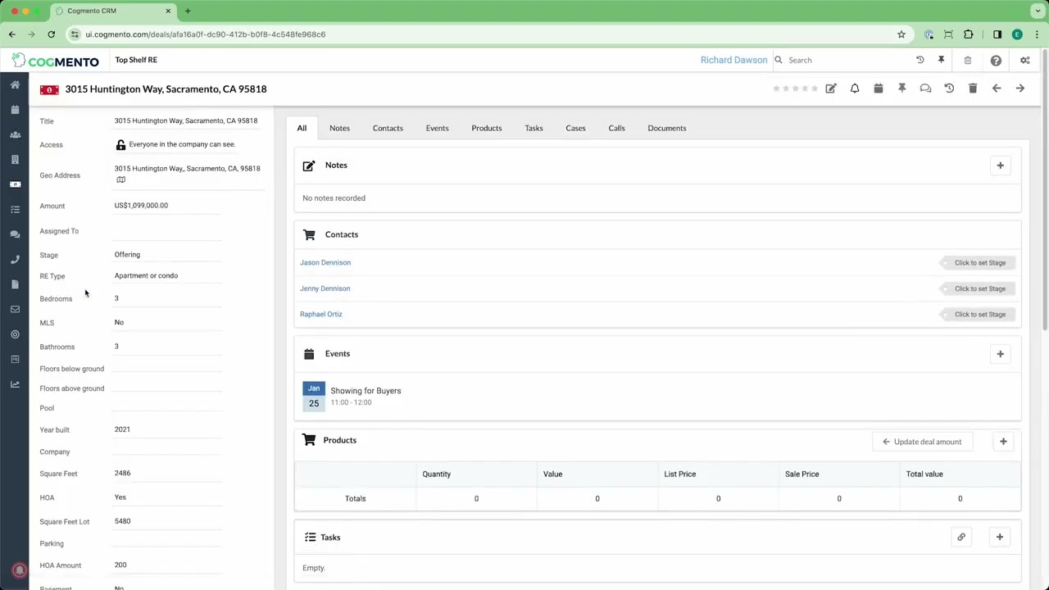1049x590 pixels.
Task: Pin this deal using the deal toolbar pushpin
Action: tap(901, 88)
